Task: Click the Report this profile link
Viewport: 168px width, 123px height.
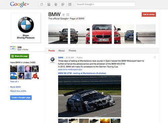Action: pos(18,91)
